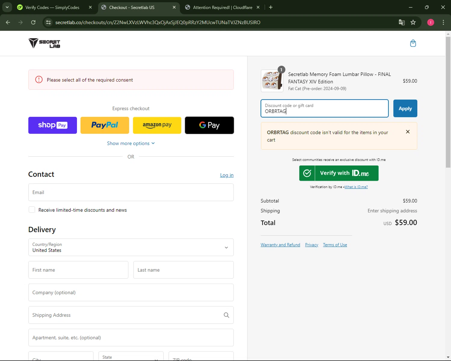Choose Amazon Pay express checkout

click(157, 125)
